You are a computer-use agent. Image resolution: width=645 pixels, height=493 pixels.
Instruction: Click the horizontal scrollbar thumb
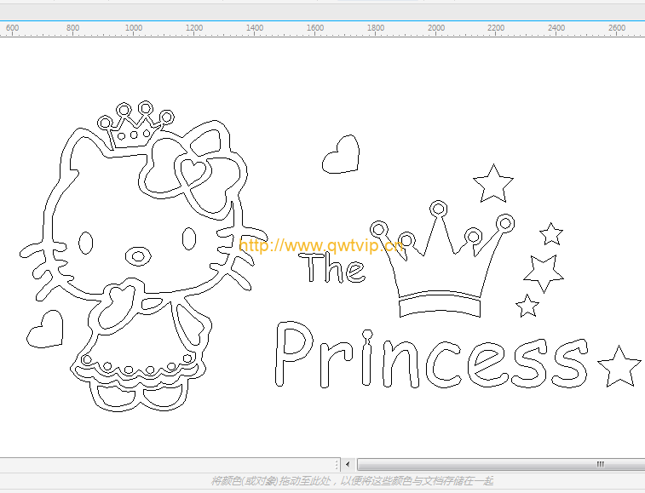pos(501,465)
